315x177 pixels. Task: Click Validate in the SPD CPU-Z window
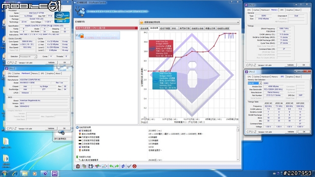tap(291, 132)
